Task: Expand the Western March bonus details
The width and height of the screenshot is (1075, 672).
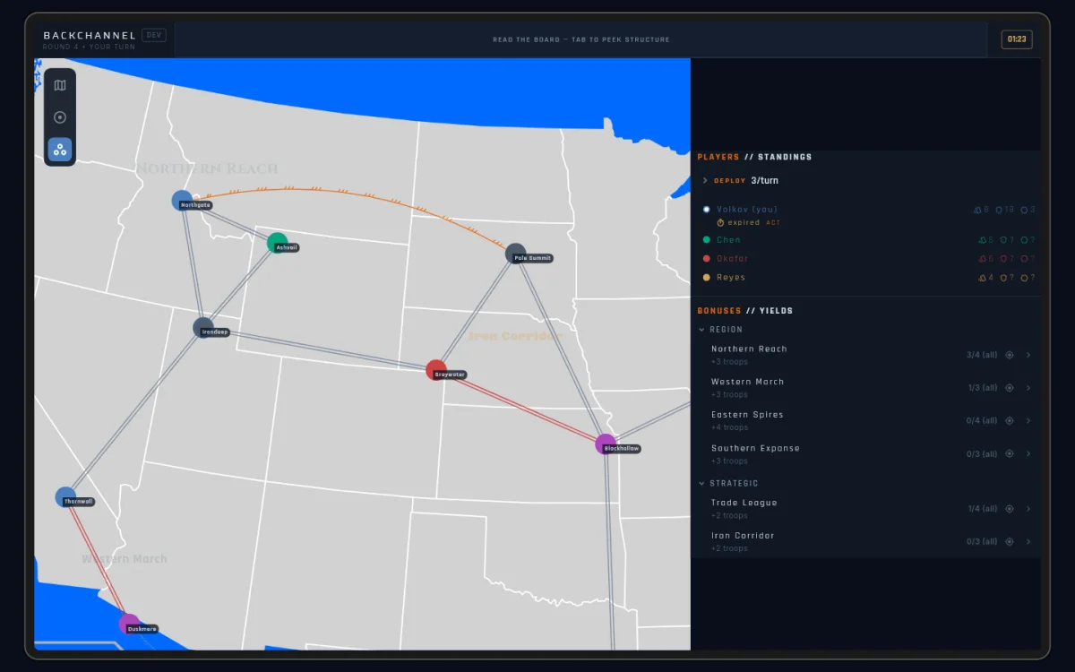Action: [x=1028, y=388]
